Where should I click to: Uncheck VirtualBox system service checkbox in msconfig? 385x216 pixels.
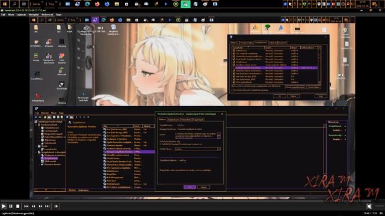point(234,65)
